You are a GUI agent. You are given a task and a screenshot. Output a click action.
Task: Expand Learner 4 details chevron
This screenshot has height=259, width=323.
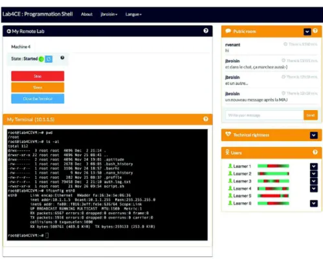[314, 188]
